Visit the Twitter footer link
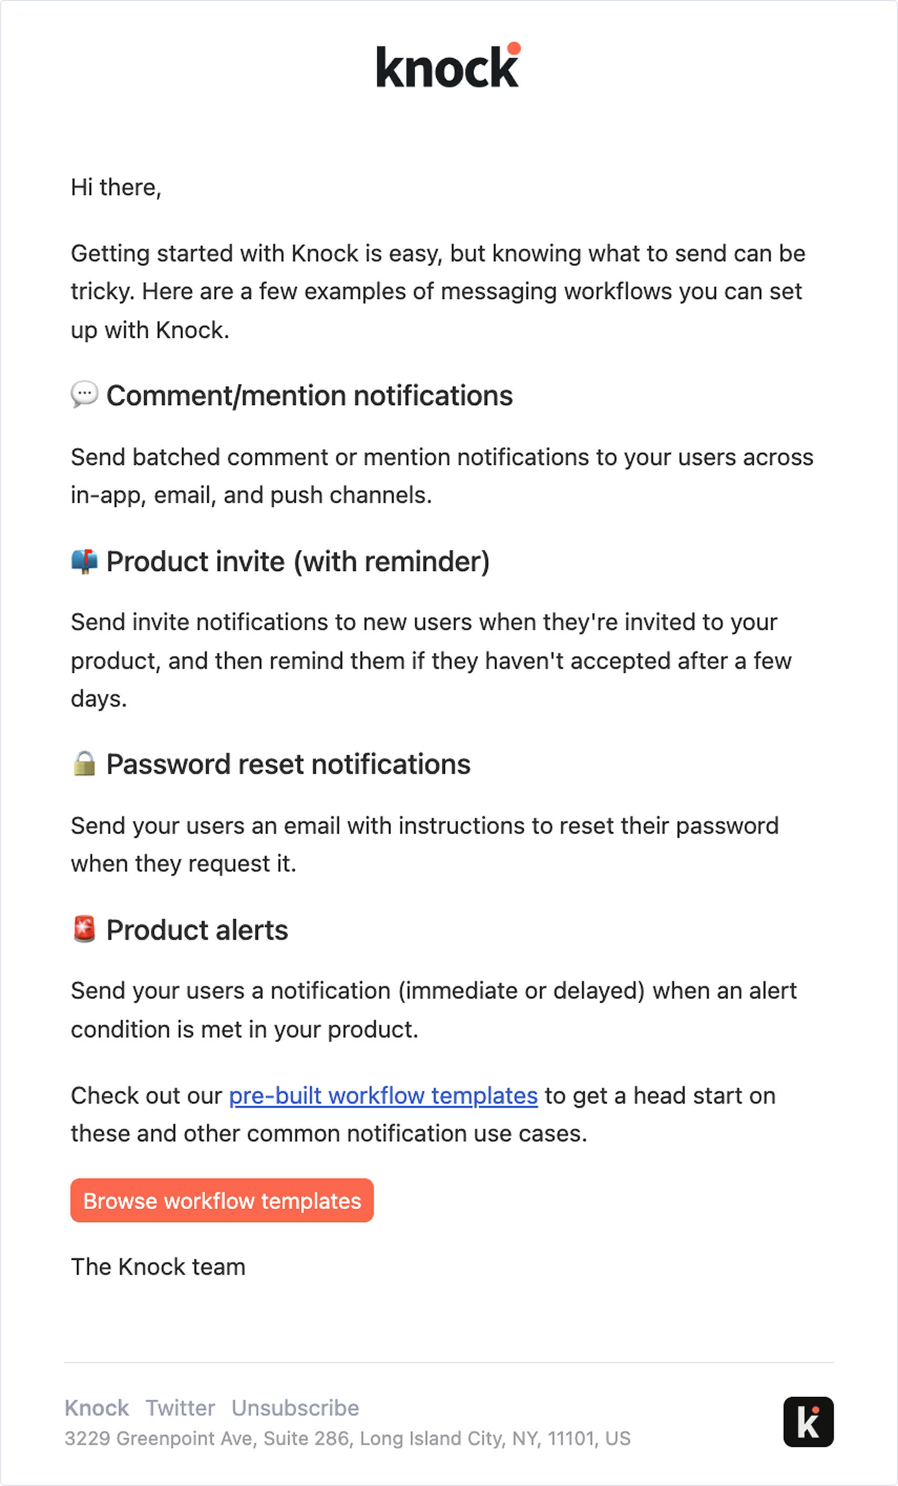The height and width of the screenshot is (1486, 898). pyautogui.click(x=180, y=1408)
